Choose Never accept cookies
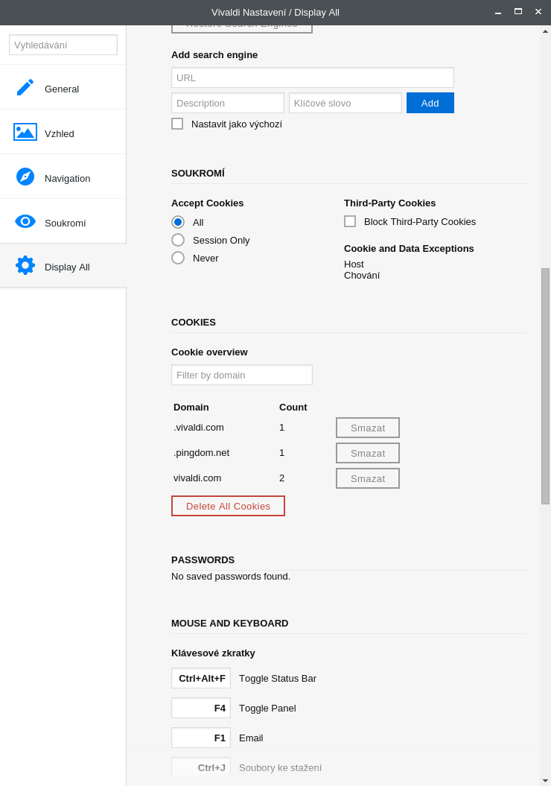Image resolution: width=551 pixels, height=786 pixels. coord(178,258)
